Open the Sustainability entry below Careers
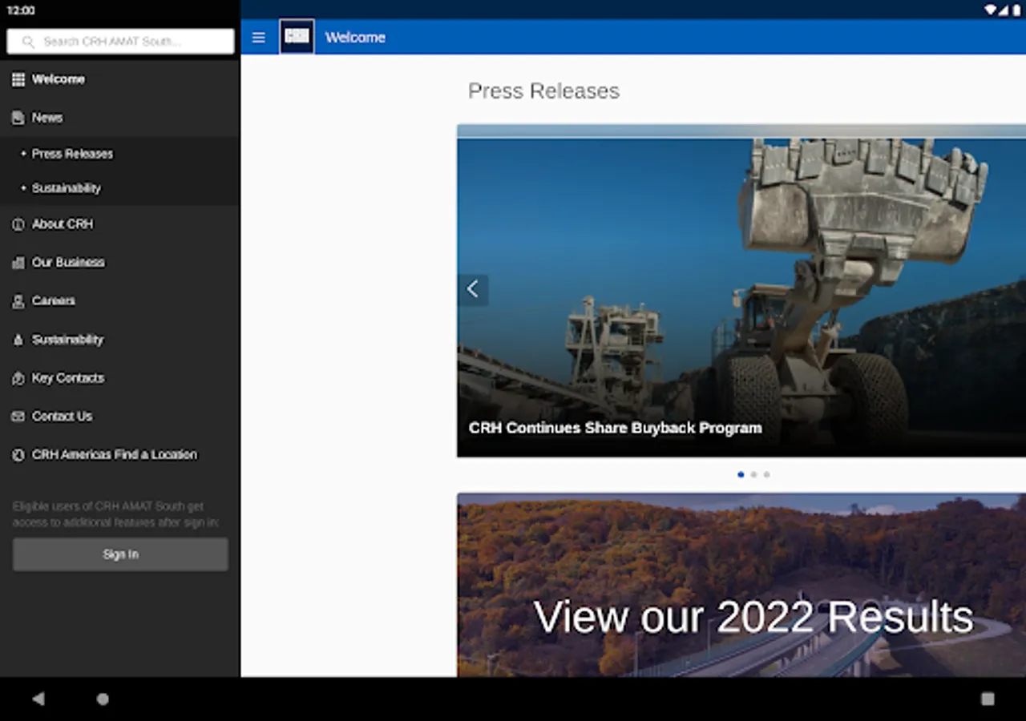 pos(120,340)
